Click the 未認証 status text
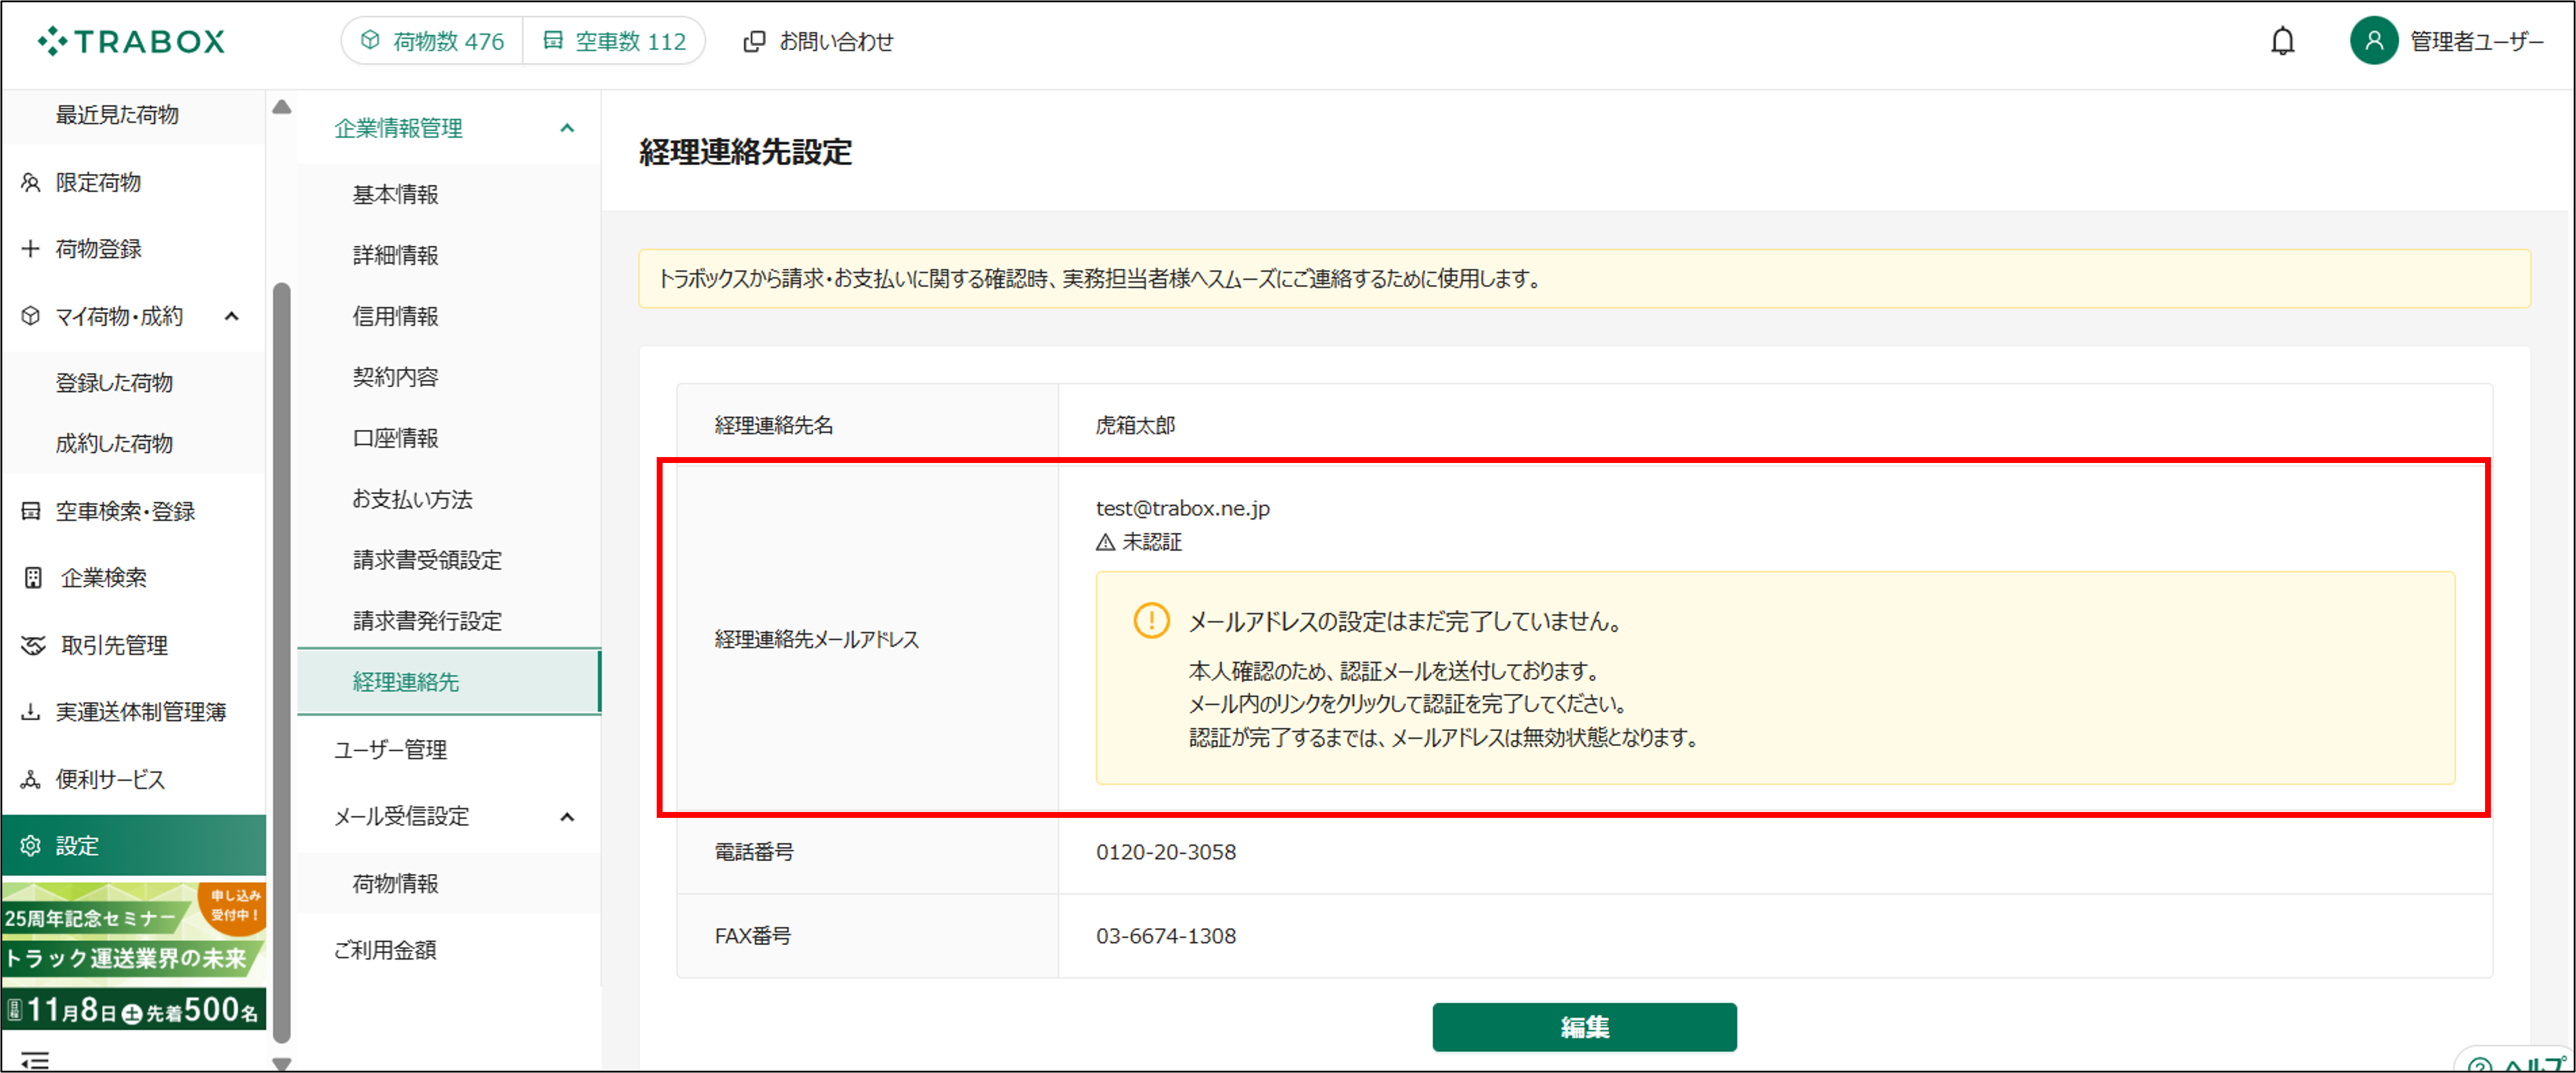Image resolution: width=2576 pixels, height=1073 pixels. (1151, 542)
